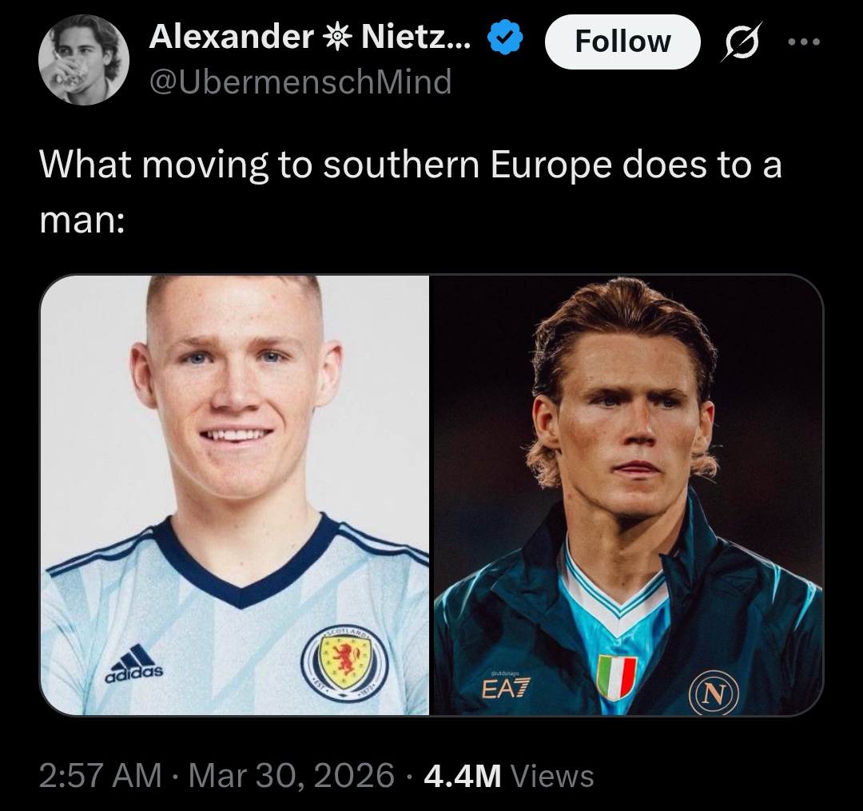This screenshot has width=863, height=811.
Task: Select the tweet text about southern Europe
Action: [x=411, y=192]
